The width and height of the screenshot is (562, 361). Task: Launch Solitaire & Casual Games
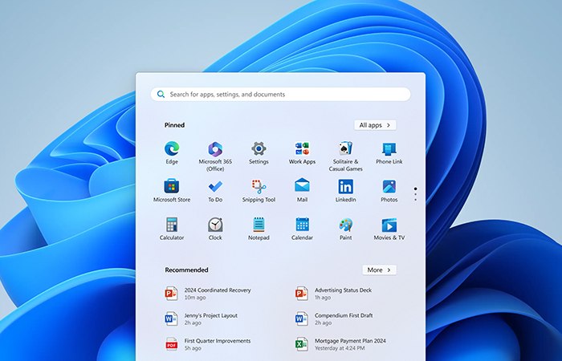pyautogui.click(x=345, y=156)
